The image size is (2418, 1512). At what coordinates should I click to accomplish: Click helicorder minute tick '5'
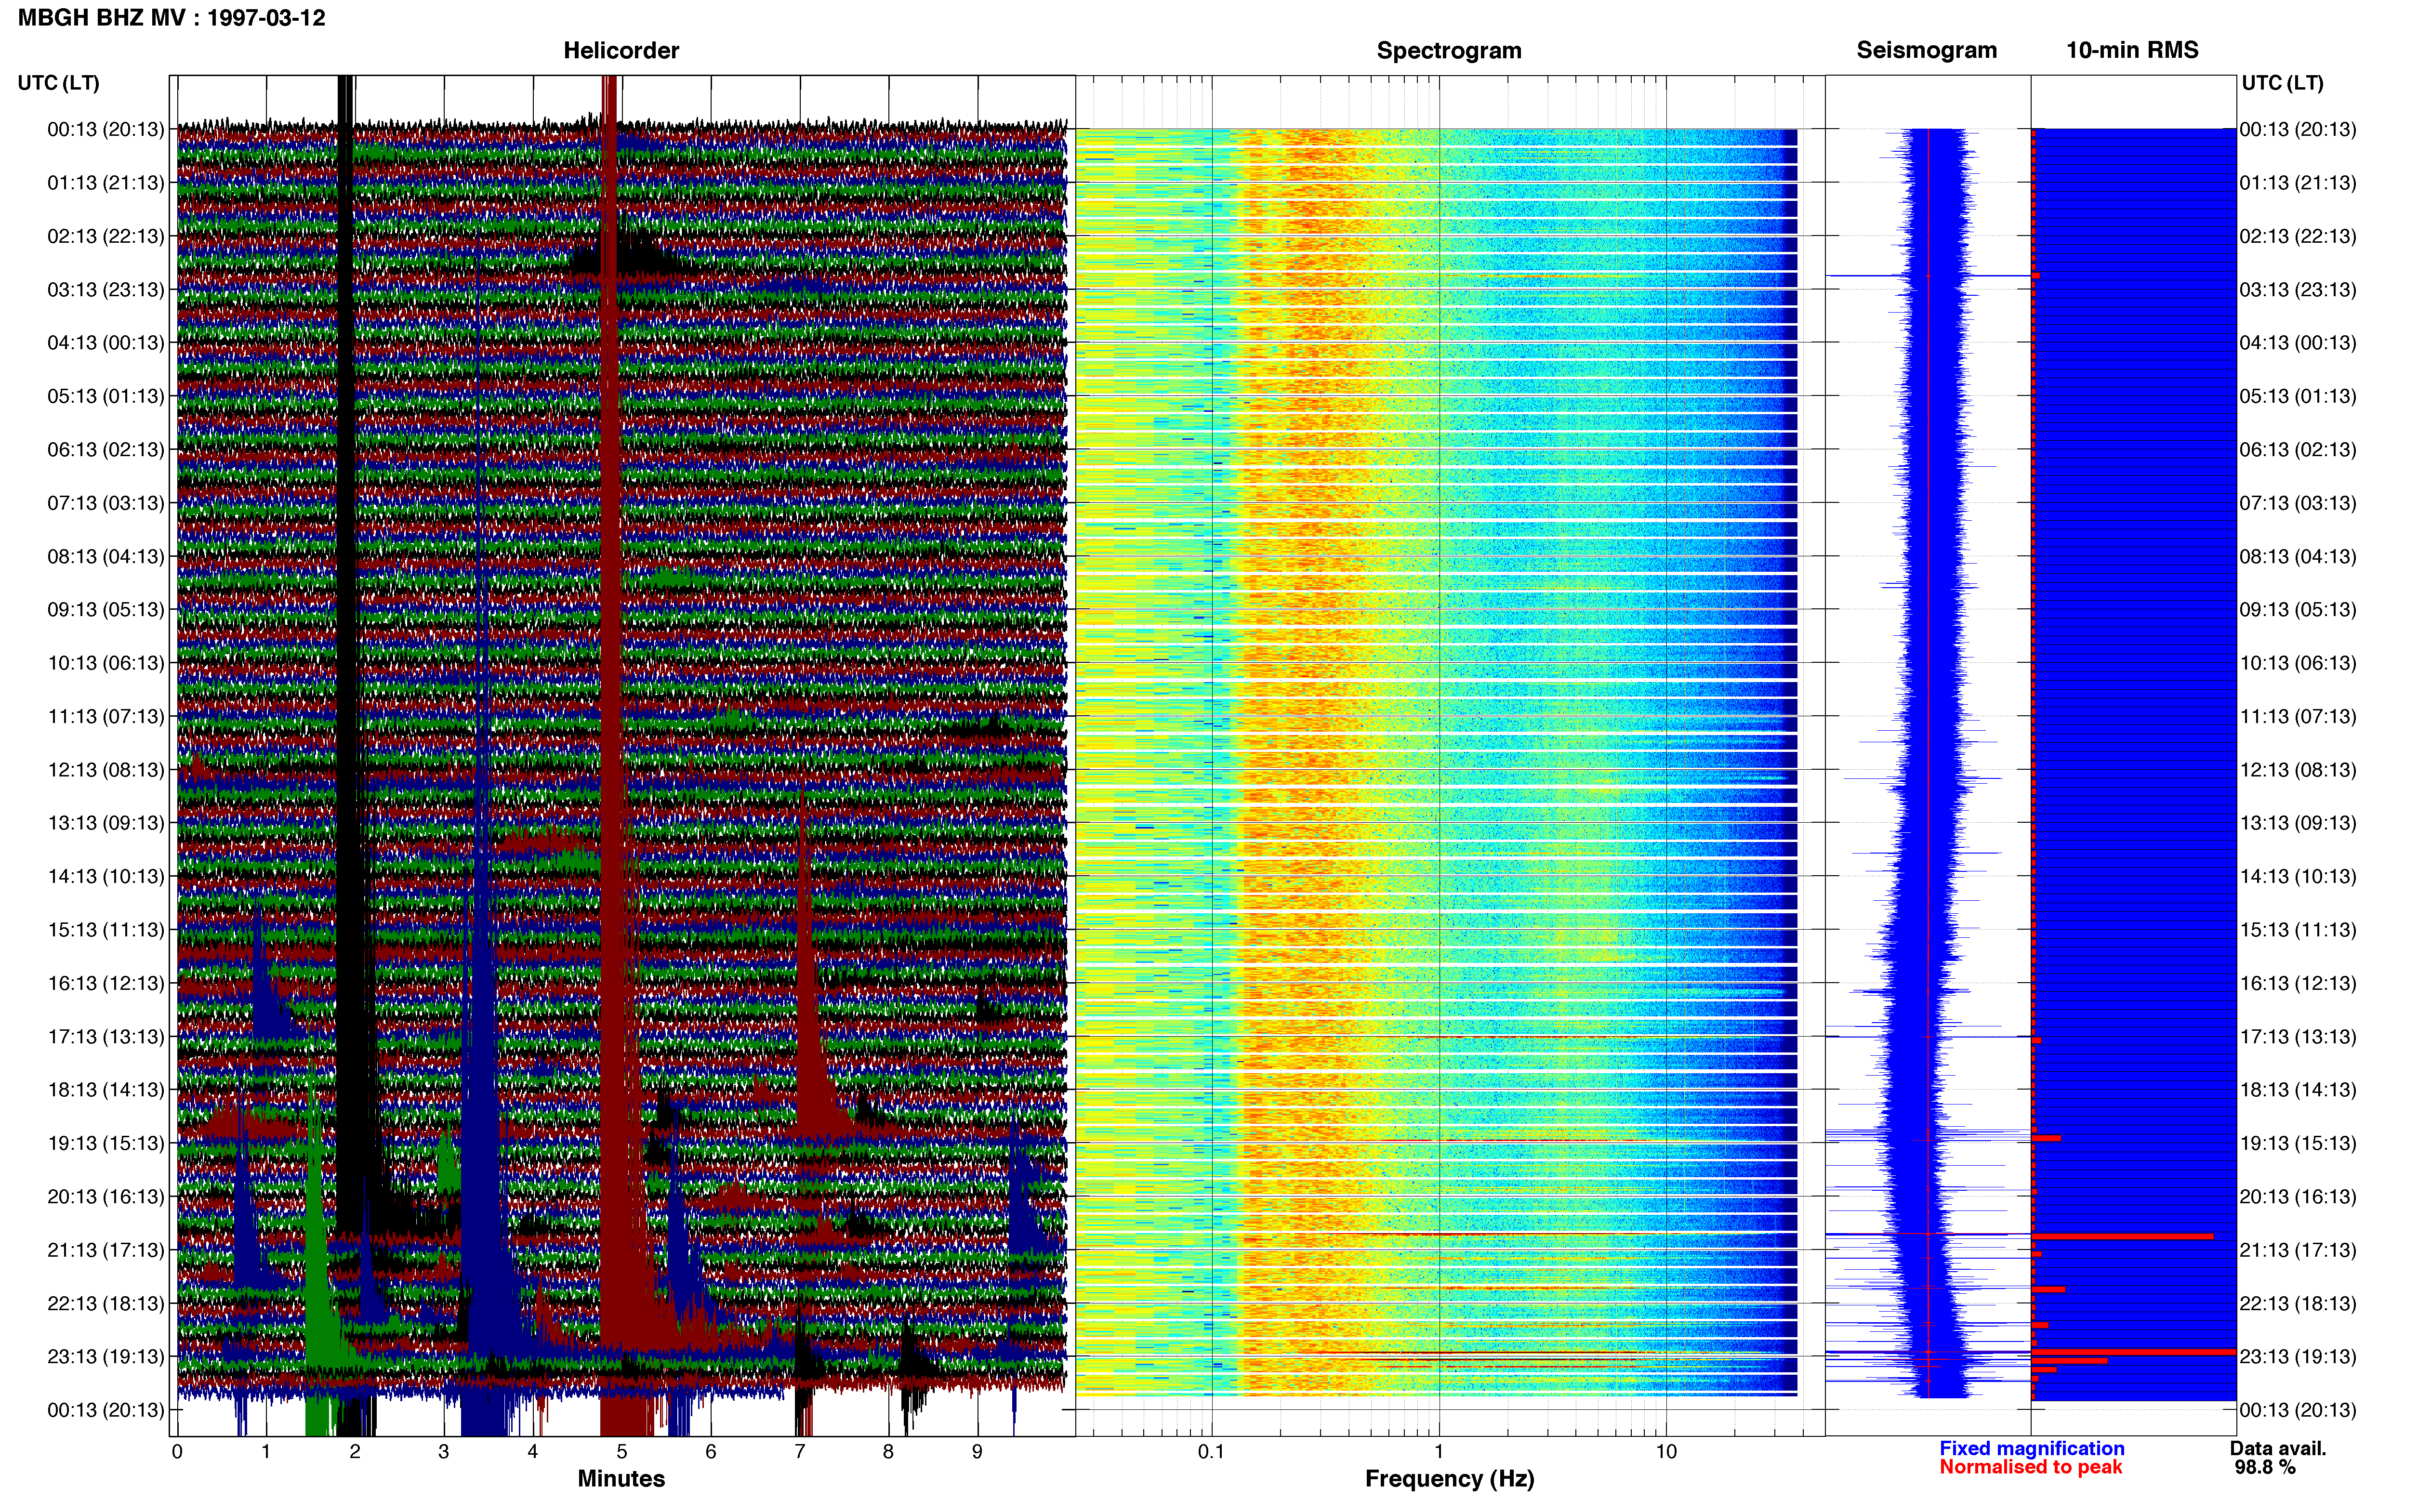(x=622, y=1452)
